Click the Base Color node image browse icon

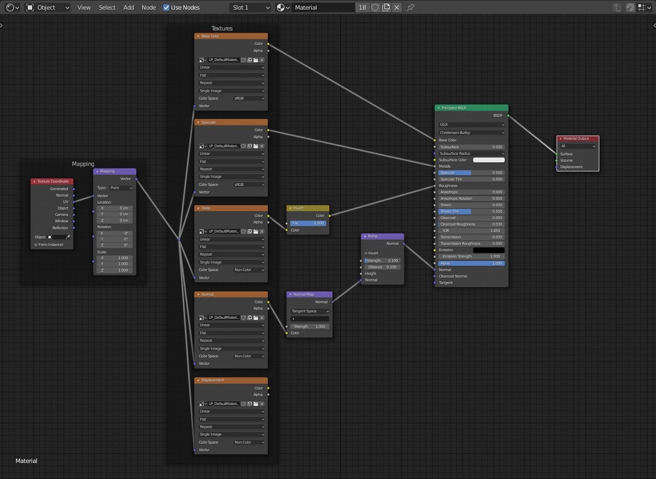tap(203, 60)
